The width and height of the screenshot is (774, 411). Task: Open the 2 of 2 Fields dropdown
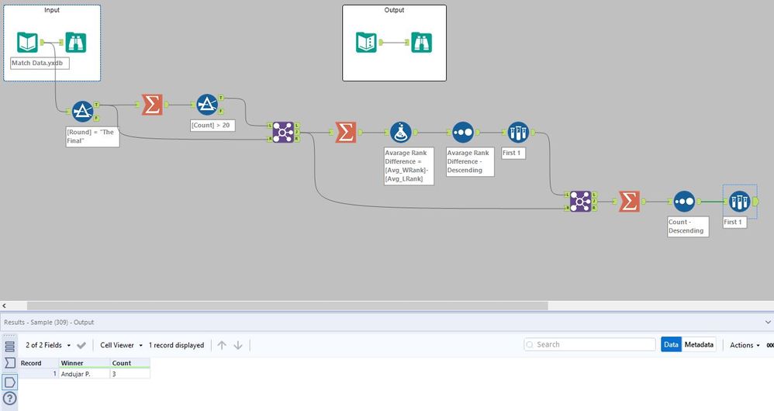(x=48, y=345)
